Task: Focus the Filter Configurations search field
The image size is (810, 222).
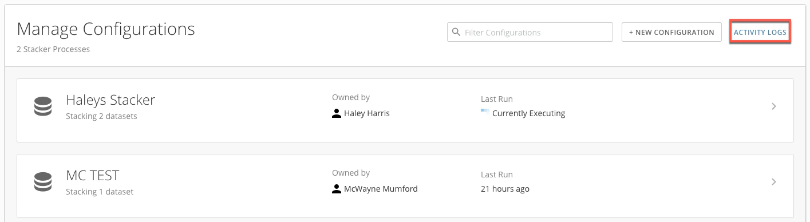Action: 530,32
